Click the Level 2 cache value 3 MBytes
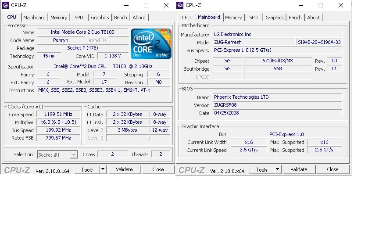The width and height of the screenshot is (379, 237). coord(127,130)
